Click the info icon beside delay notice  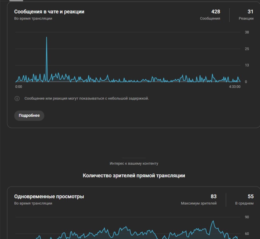(x=17, y=98)
